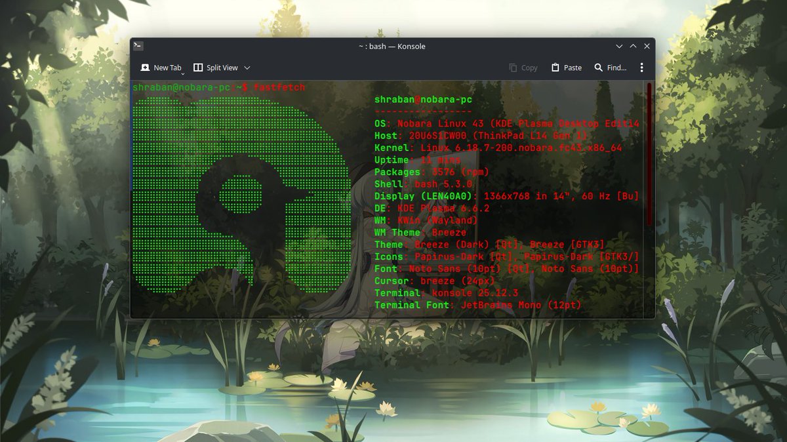The height and width of the screenshot is (442, 787).
Task: Click the 'Terminal Font: JetBrains Mono' line
Action: tap(477, 305)
